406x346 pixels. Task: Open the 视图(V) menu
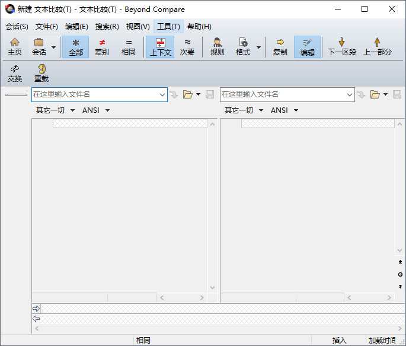coord(138,27)
